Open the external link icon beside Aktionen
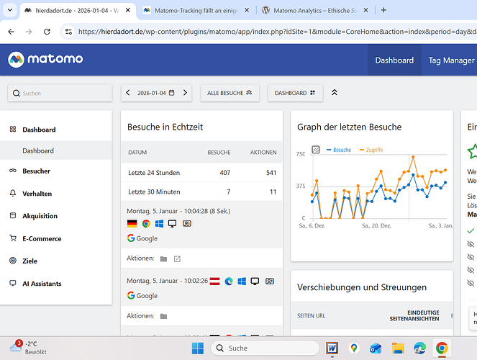Viewport: 477px width, 360px height. click(178, 258)
